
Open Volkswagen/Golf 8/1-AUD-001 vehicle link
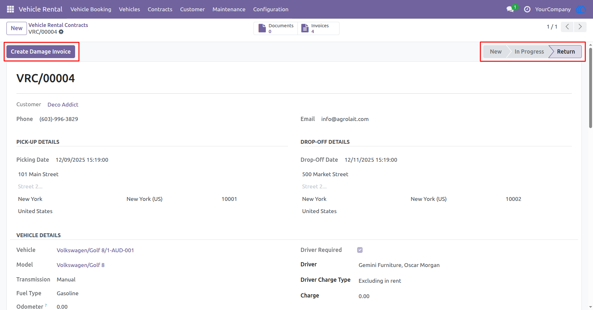(95, 250)
